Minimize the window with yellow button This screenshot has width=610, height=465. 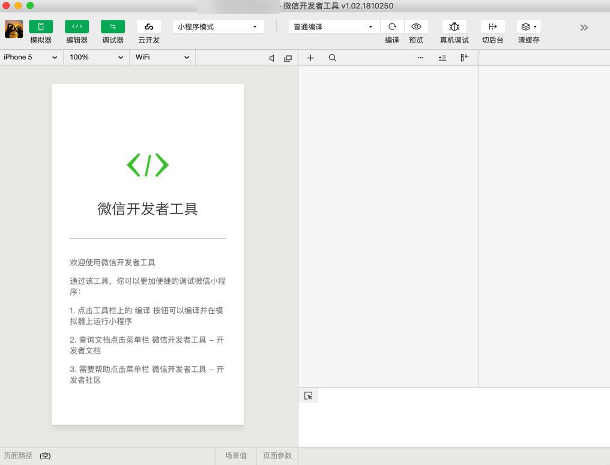tap(18, 5)
